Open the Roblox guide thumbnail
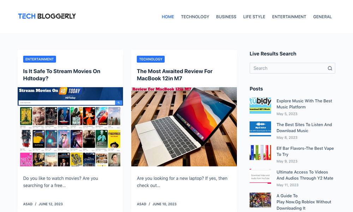This screenshot has height=212, width=353. tap(260, 200)
